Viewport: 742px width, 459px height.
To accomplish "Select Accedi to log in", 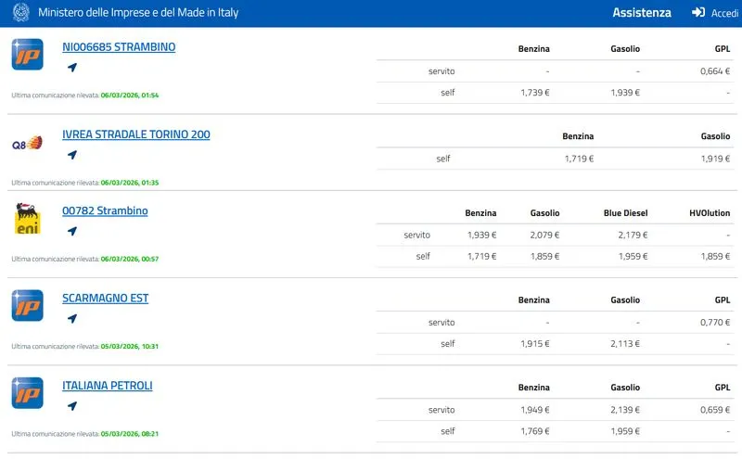I will tap(723, 13).
